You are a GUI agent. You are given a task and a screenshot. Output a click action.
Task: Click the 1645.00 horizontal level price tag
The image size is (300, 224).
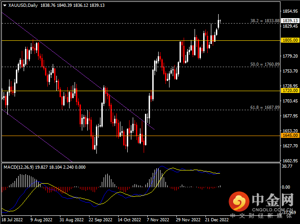coord(290,135)
